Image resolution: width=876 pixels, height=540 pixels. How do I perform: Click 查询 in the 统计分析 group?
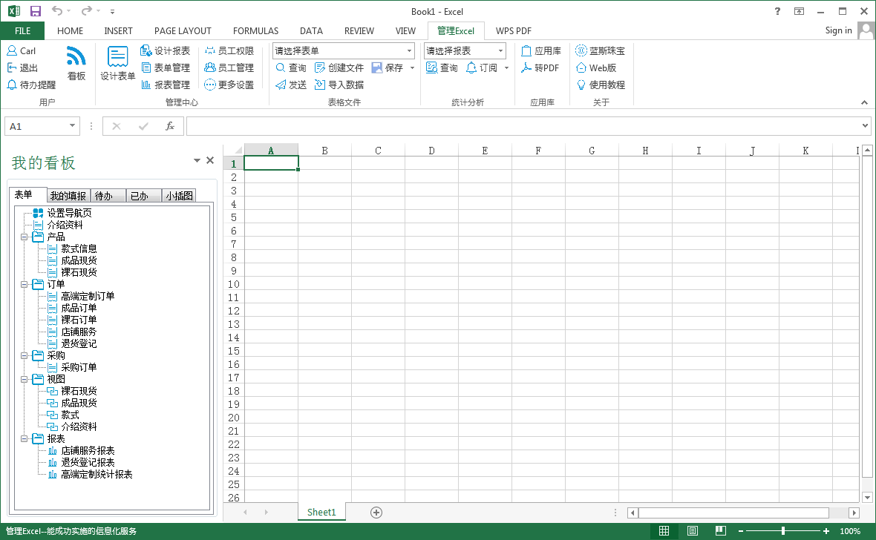[442, 67]
